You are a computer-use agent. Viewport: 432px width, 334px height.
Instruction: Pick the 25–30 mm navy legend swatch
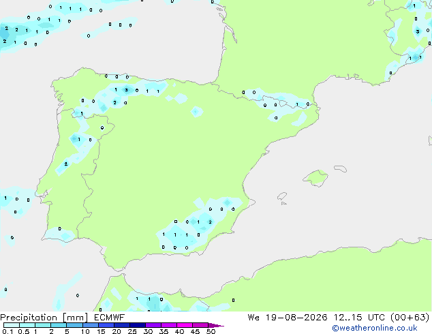click(x=137, y=325)
